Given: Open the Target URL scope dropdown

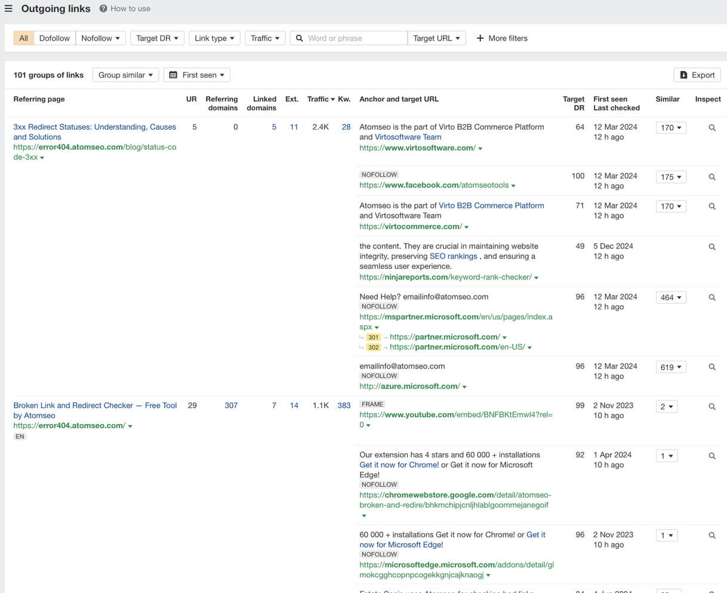Looking at the screenshot, I should 436,38.
